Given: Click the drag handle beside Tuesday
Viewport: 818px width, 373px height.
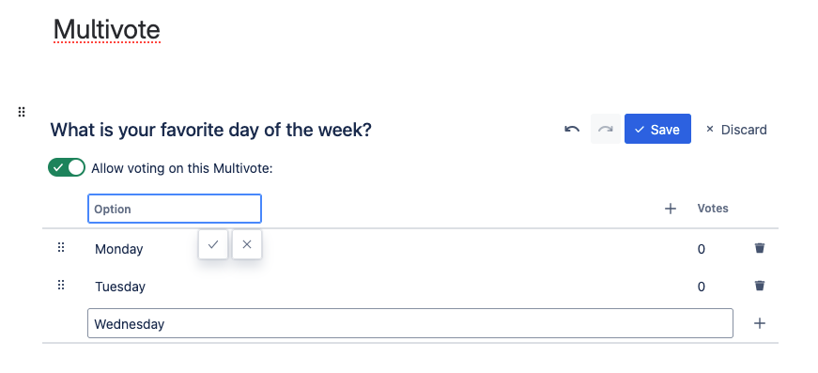Looking at the screenshot, I should pyautogui.click(x=61, y=285).
